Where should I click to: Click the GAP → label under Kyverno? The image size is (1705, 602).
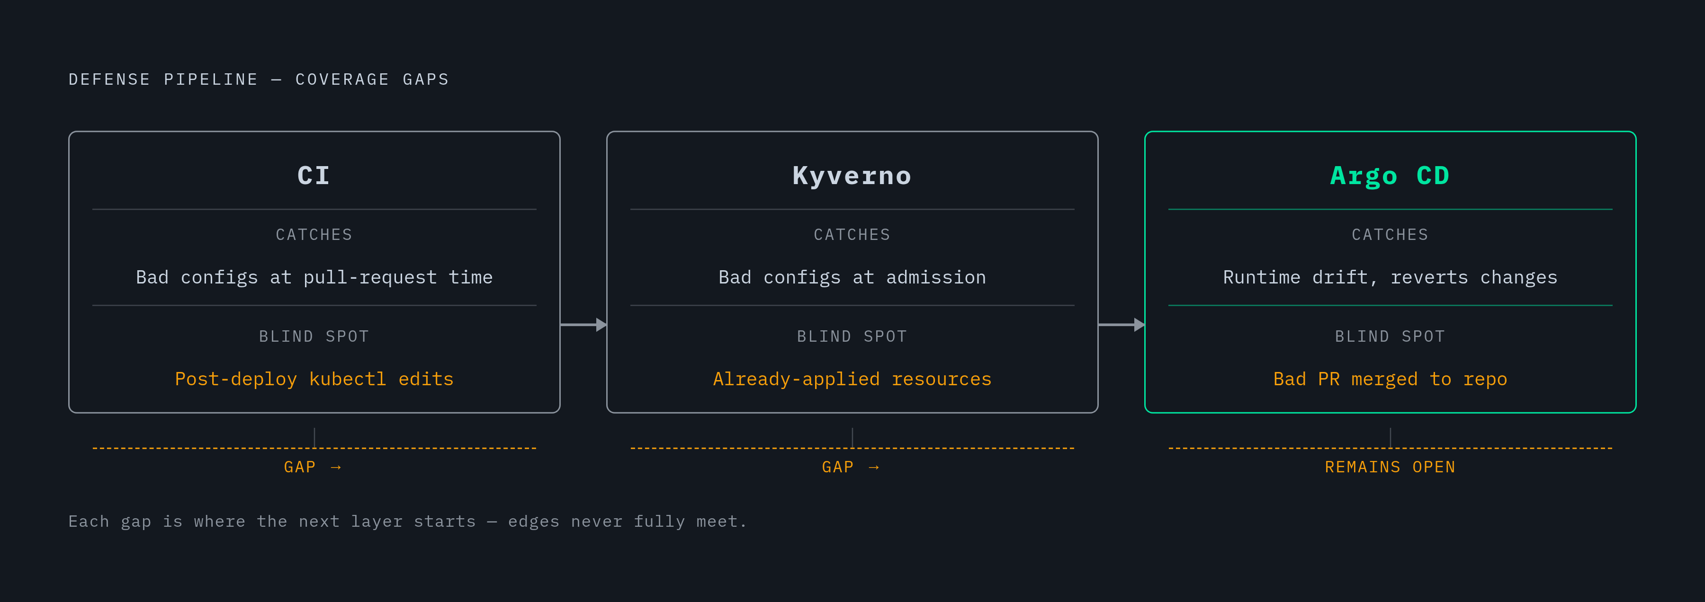[x=851, y=467]
